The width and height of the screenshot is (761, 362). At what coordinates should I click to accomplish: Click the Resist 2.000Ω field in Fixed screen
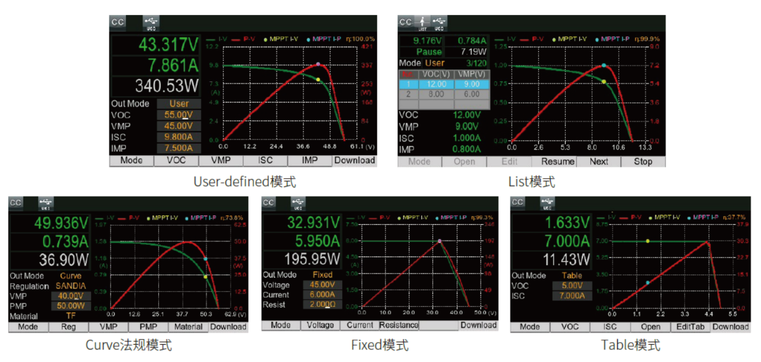322,305
